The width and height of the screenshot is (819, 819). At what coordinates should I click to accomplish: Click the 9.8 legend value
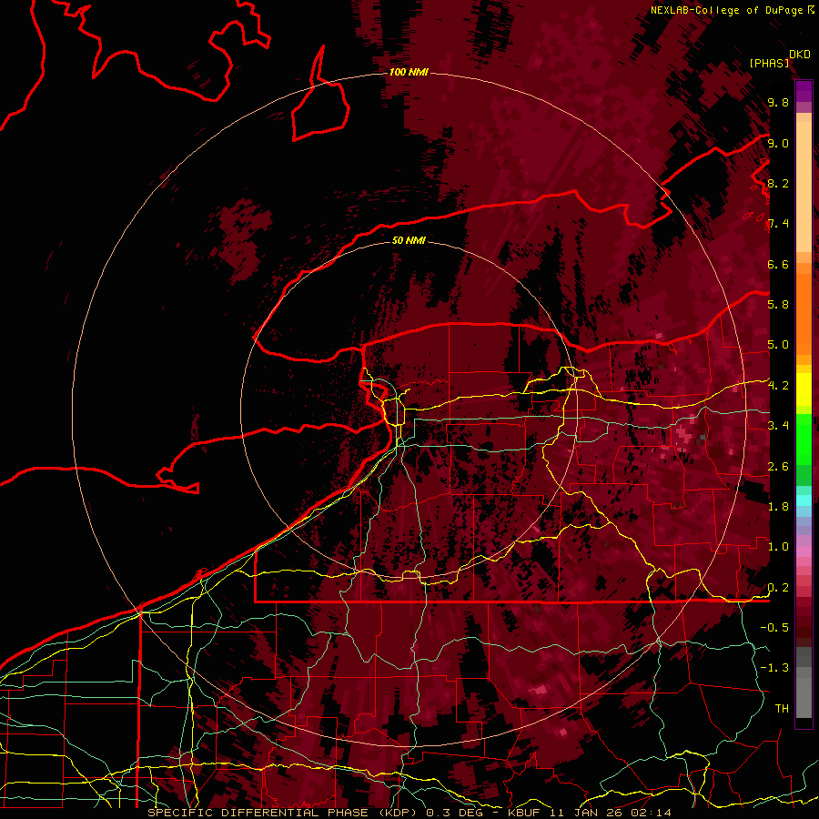(778, 103)
